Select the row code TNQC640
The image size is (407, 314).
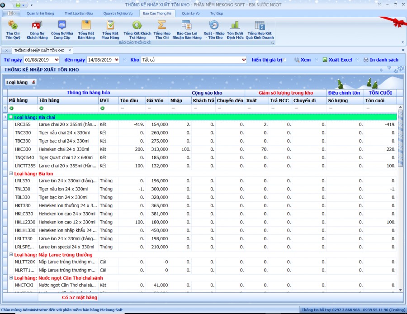click(x=24, y=157)
